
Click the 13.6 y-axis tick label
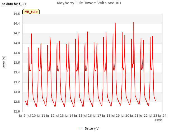click(x=17, y=63)
